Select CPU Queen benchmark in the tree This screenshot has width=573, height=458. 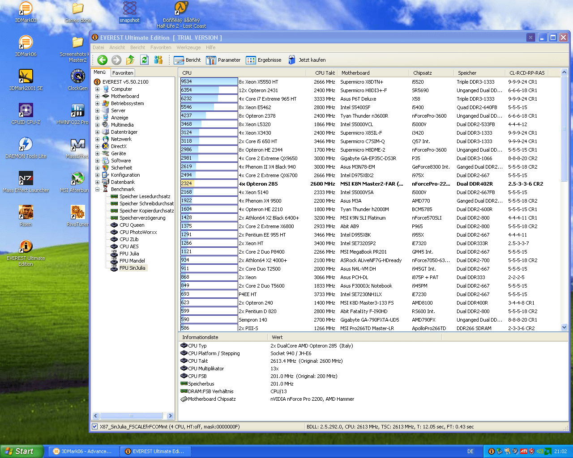pos(132,225)
